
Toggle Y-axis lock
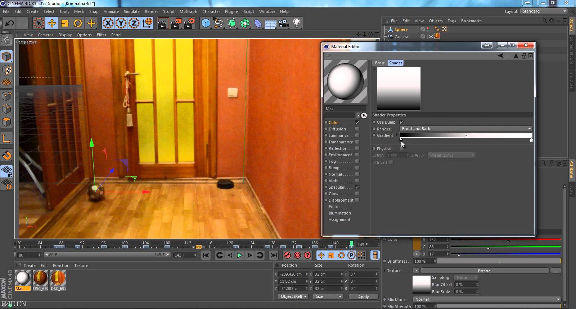click(x=121, y=24)
